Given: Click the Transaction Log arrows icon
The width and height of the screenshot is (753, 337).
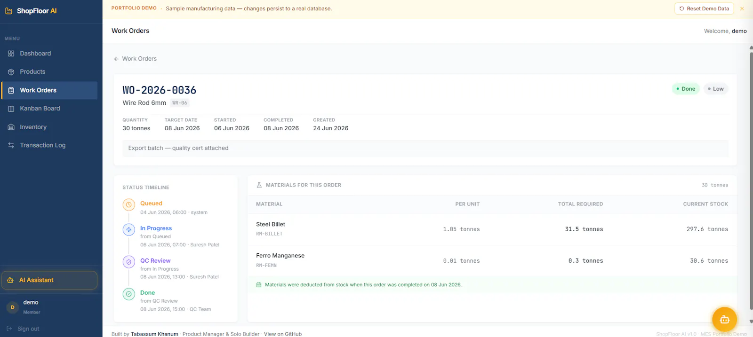Looking at the screenshot, I should click(x=11, y=145).
